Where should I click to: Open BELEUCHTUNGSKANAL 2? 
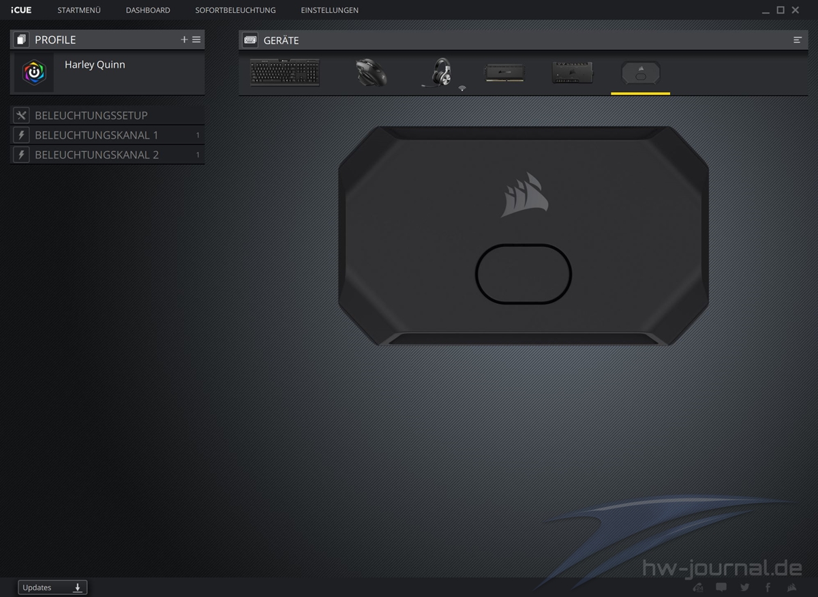click(107, 155)
